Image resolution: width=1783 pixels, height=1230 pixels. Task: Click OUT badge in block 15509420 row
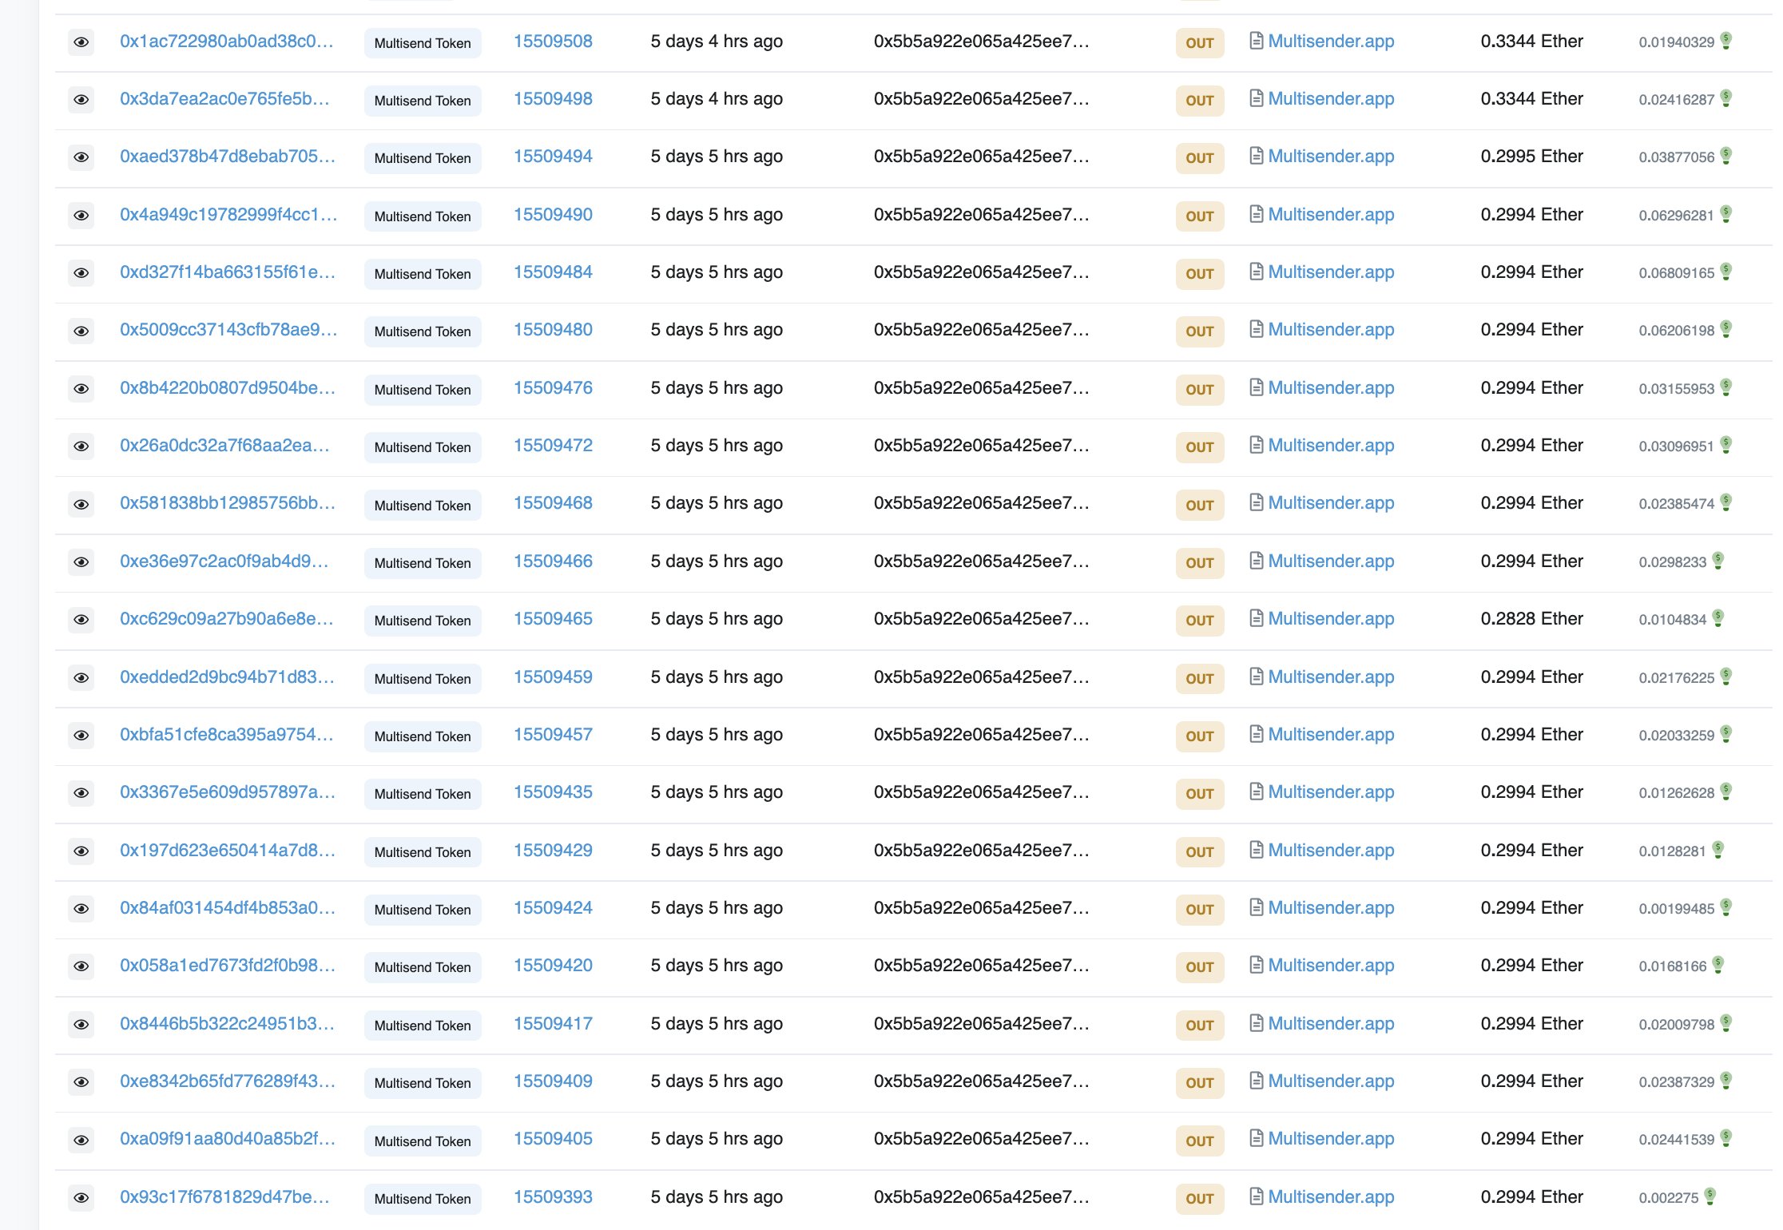pyautogui.click(x=1199, y=967)
